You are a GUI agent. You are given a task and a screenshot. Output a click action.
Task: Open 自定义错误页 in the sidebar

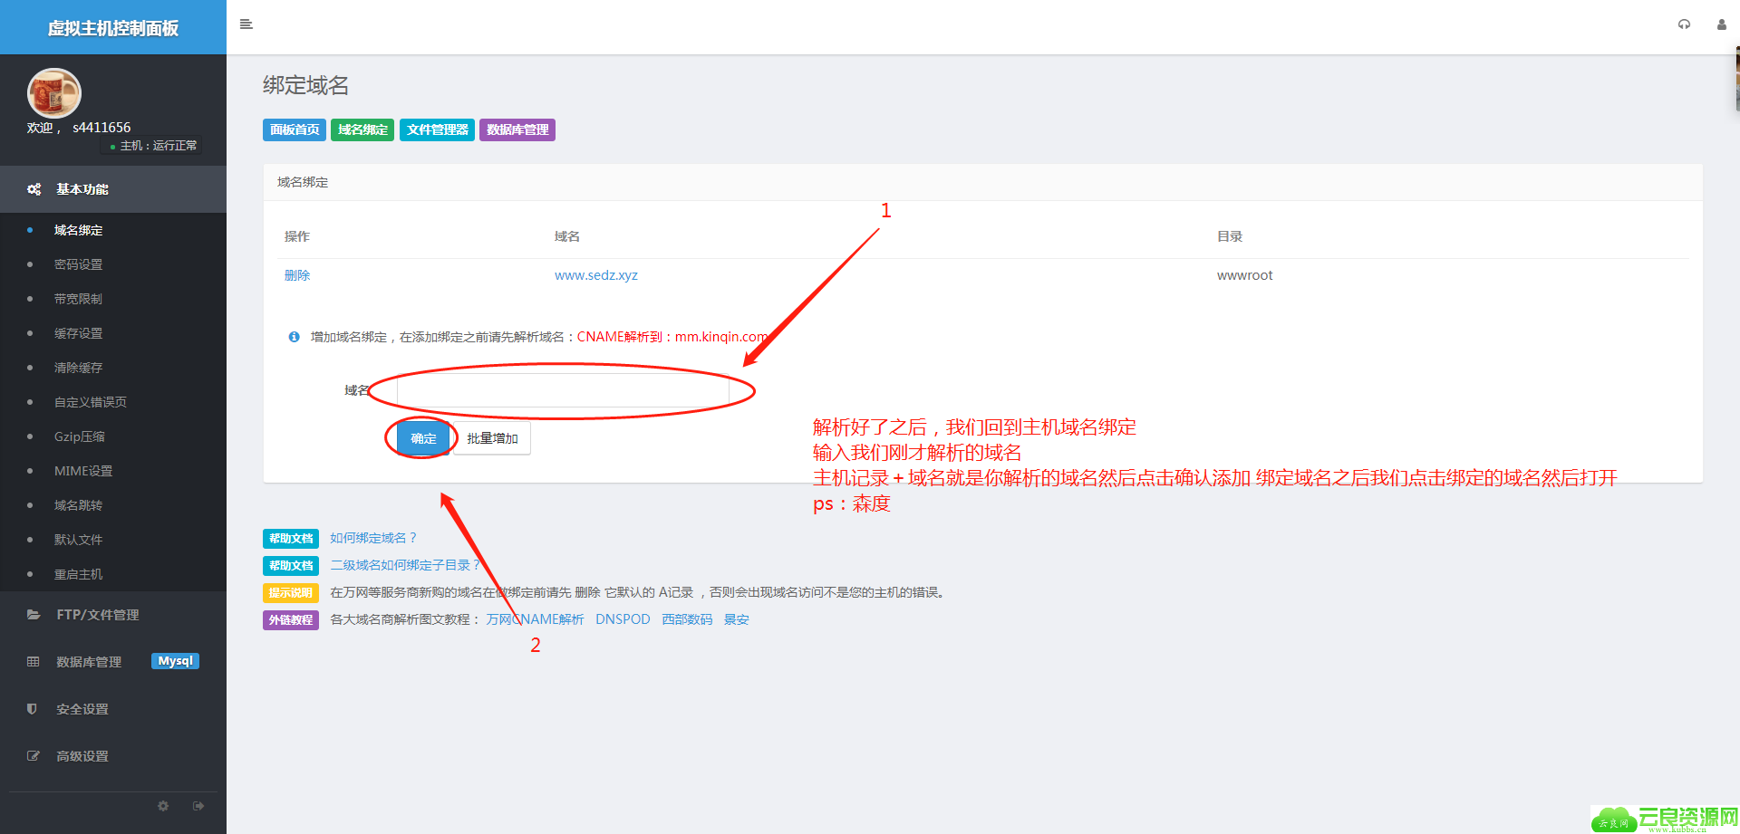[91, 402]
